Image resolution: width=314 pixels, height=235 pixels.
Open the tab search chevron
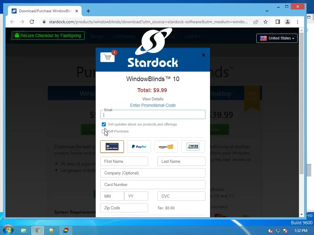click(x=267, y=11)
